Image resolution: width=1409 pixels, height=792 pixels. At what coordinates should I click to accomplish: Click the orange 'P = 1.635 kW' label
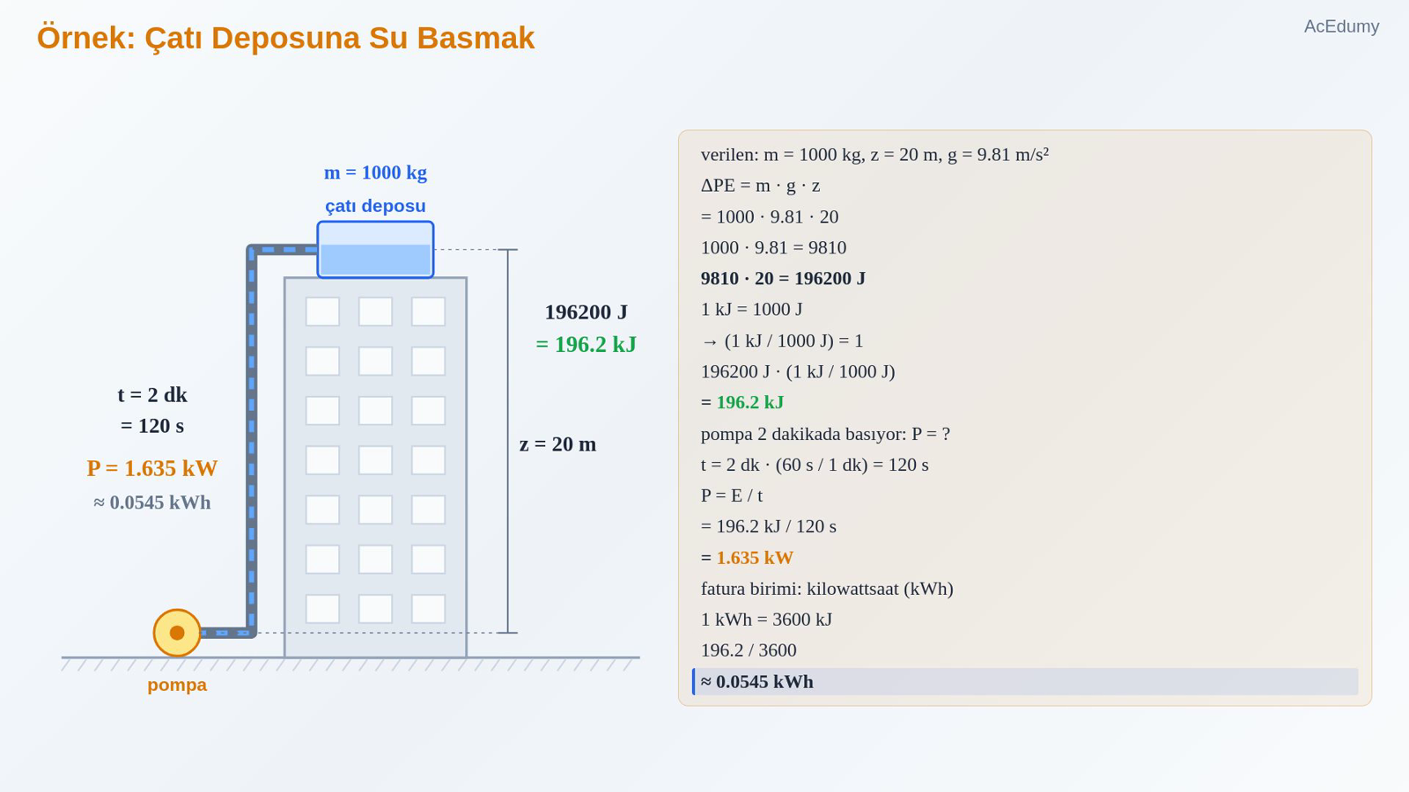tap(152, 468)
